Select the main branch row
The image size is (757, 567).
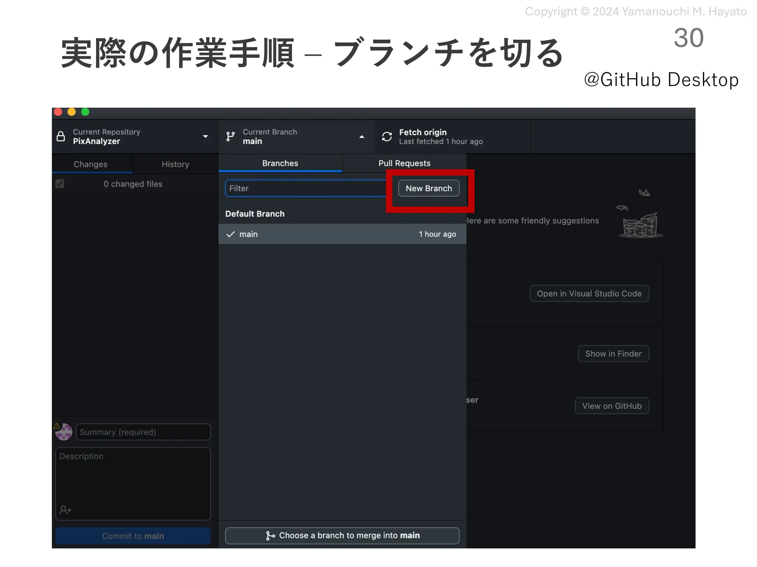(x=342, y=234)
